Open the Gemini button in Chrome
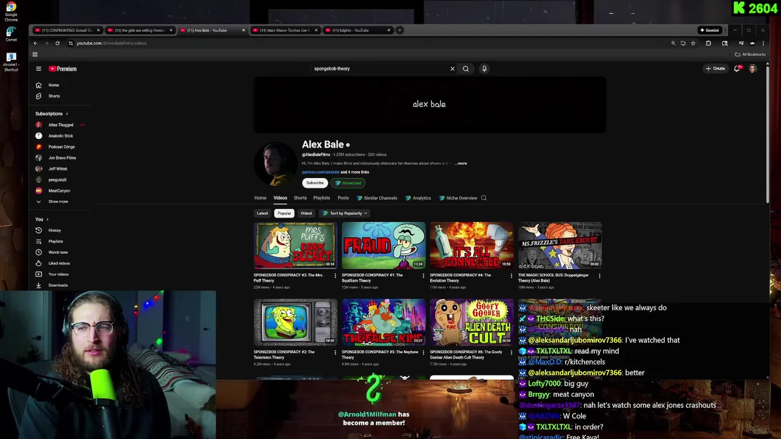The height and width of the screenshot is (439, 781). click(710, 30)
